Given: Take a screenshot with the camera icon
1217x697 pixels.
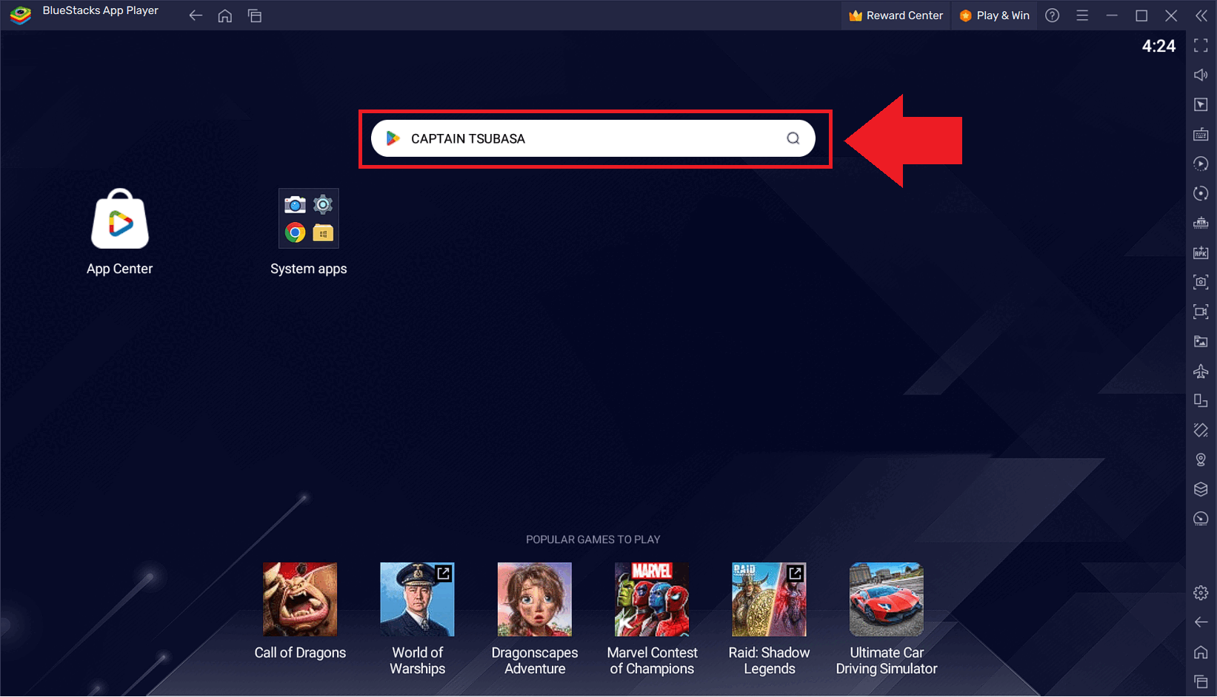Looking at the screenshot, I should [x=1201, y=282].
